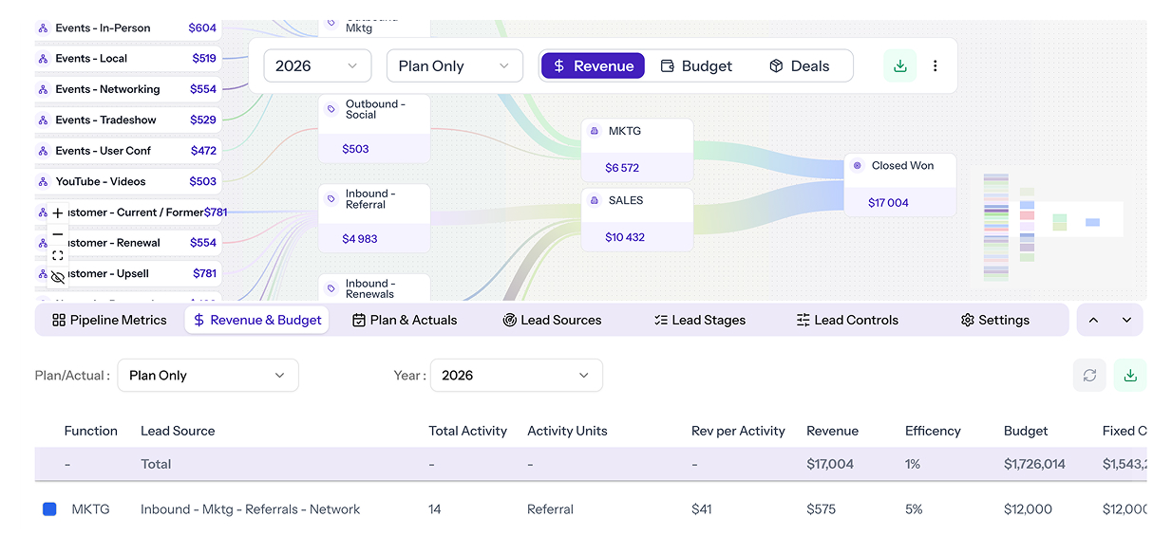The height and width of the screenshot is (554, 1172).
Task: Open the 2026 year dropdown in chart toolbar
Action: [x=316, y=66]
